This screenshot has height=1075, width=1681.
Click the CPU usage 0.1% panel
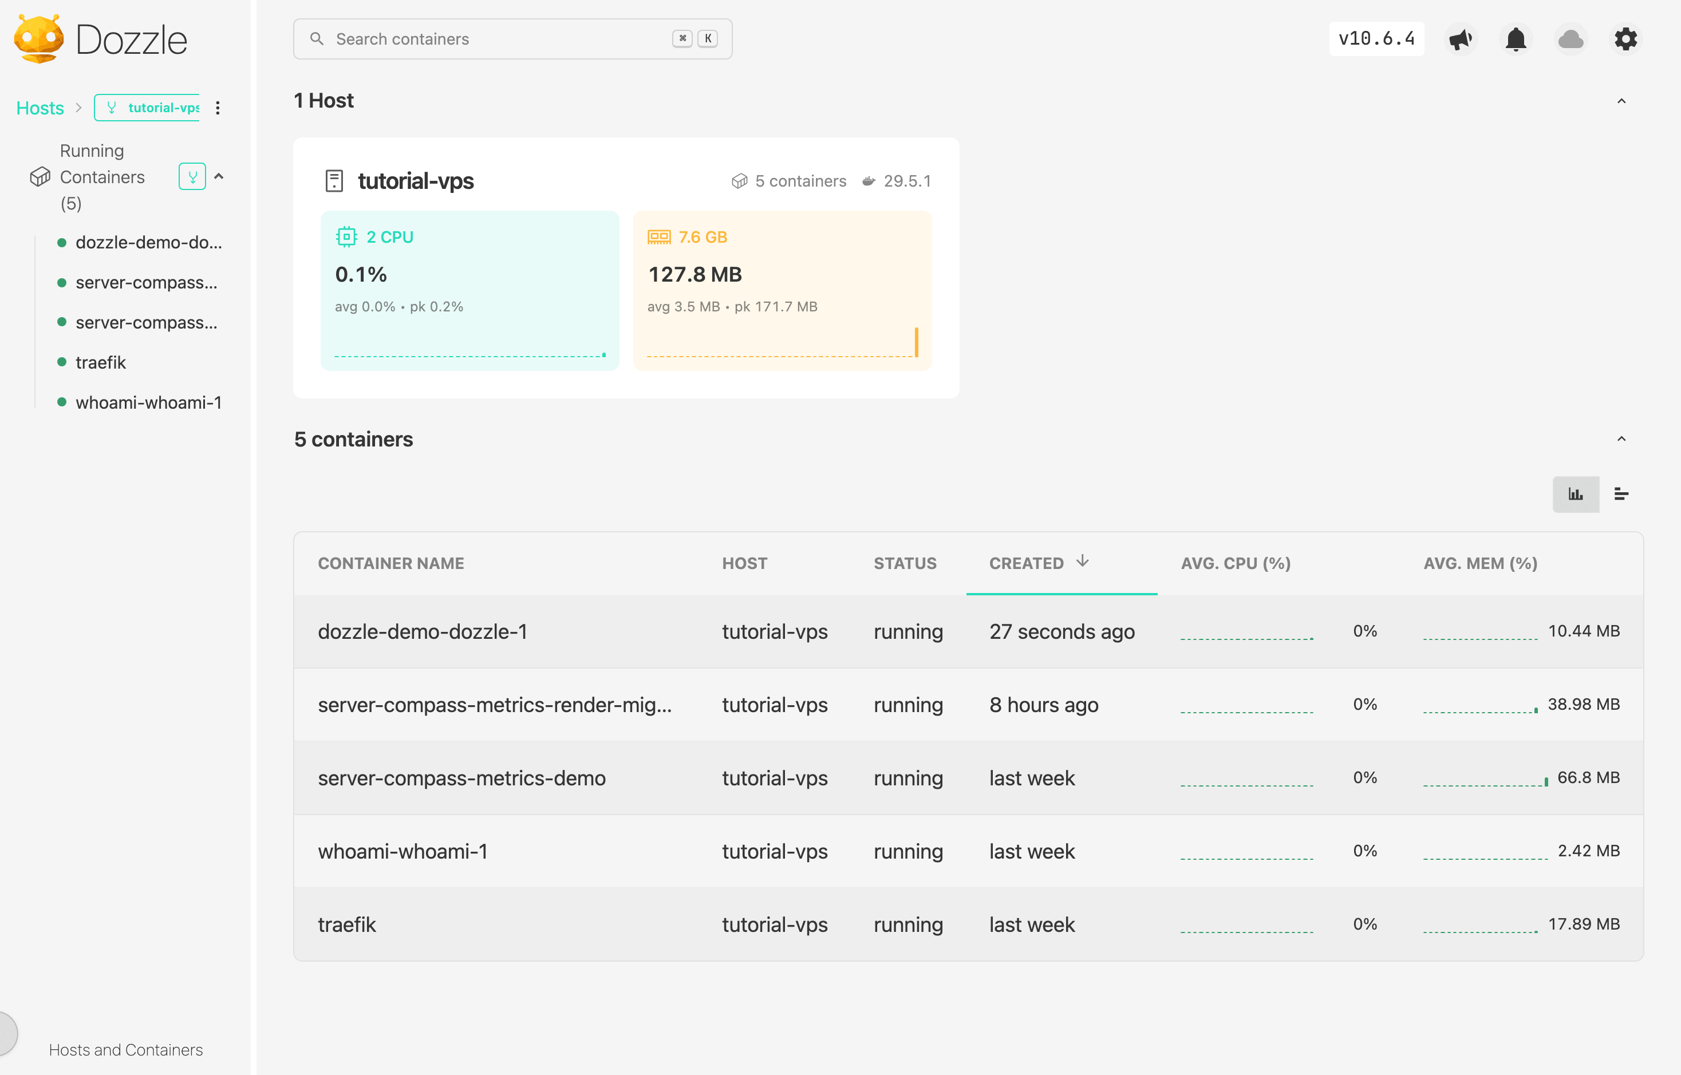point(469,290)
